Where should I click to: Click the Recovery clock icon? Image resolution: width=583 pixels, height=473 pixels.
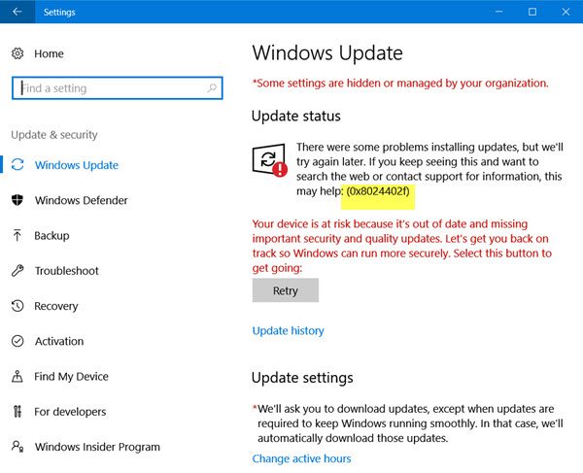pos(17,306)
